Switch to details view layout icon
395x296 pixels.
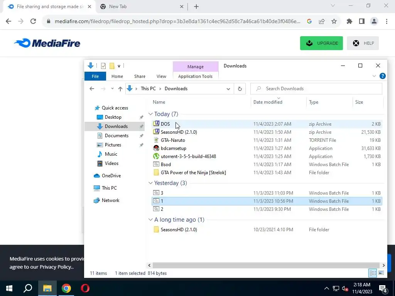373,273
